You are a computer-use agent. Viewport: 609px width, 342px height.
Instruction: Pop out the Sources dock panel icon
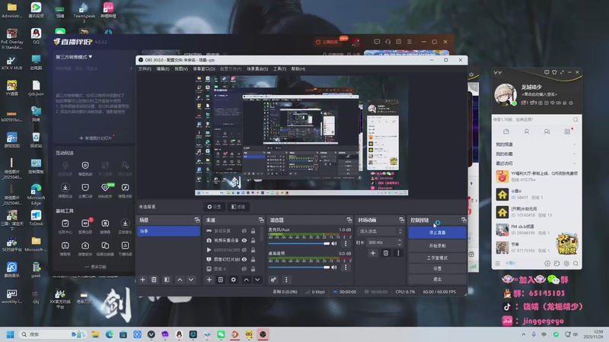[261, 220]
